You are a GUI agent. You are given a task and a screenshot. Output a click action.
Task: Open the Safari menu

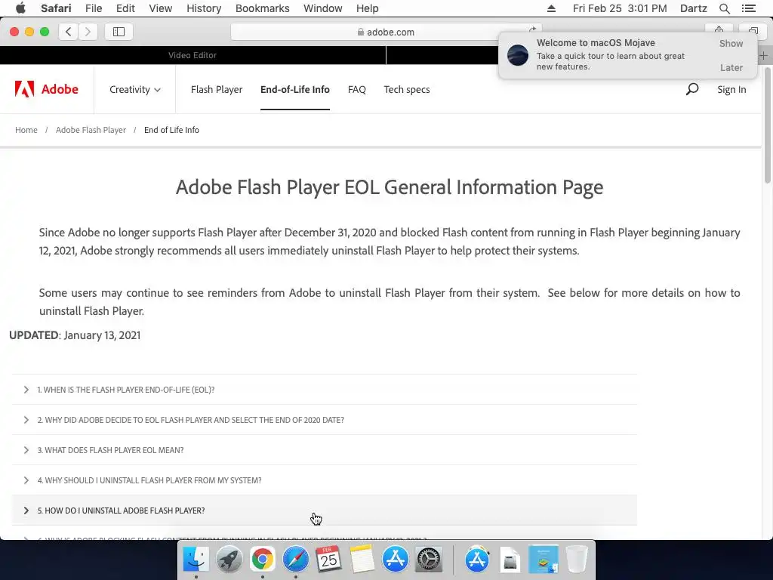click(x=56, y=8)
